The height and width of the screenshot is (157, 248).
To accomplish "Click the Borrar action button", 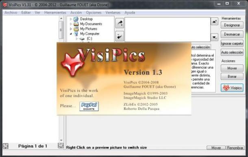I will pos(232,76).
